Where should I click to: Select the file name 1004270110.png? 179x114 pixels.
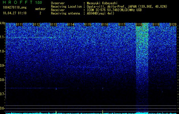[15, 8]
